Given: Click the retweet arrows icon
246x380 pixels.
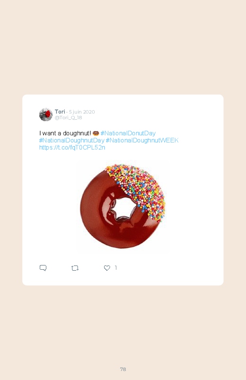Looking at the screenshot, I should click(75, 268).
